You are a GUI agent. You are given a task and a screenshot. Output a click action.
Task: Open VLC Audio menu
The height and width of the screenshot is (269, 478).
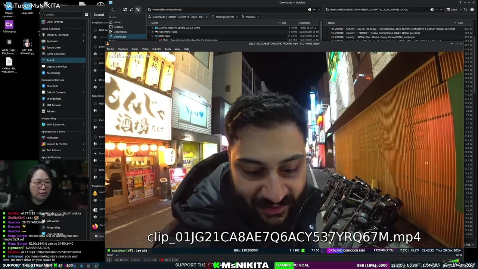135,49
